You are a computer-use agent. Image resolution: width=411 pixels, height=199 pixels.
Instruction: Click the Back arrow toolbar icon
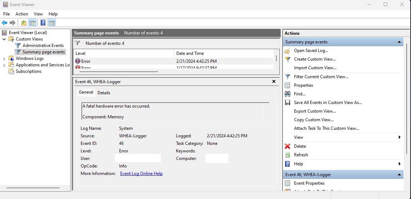(4, 23)
